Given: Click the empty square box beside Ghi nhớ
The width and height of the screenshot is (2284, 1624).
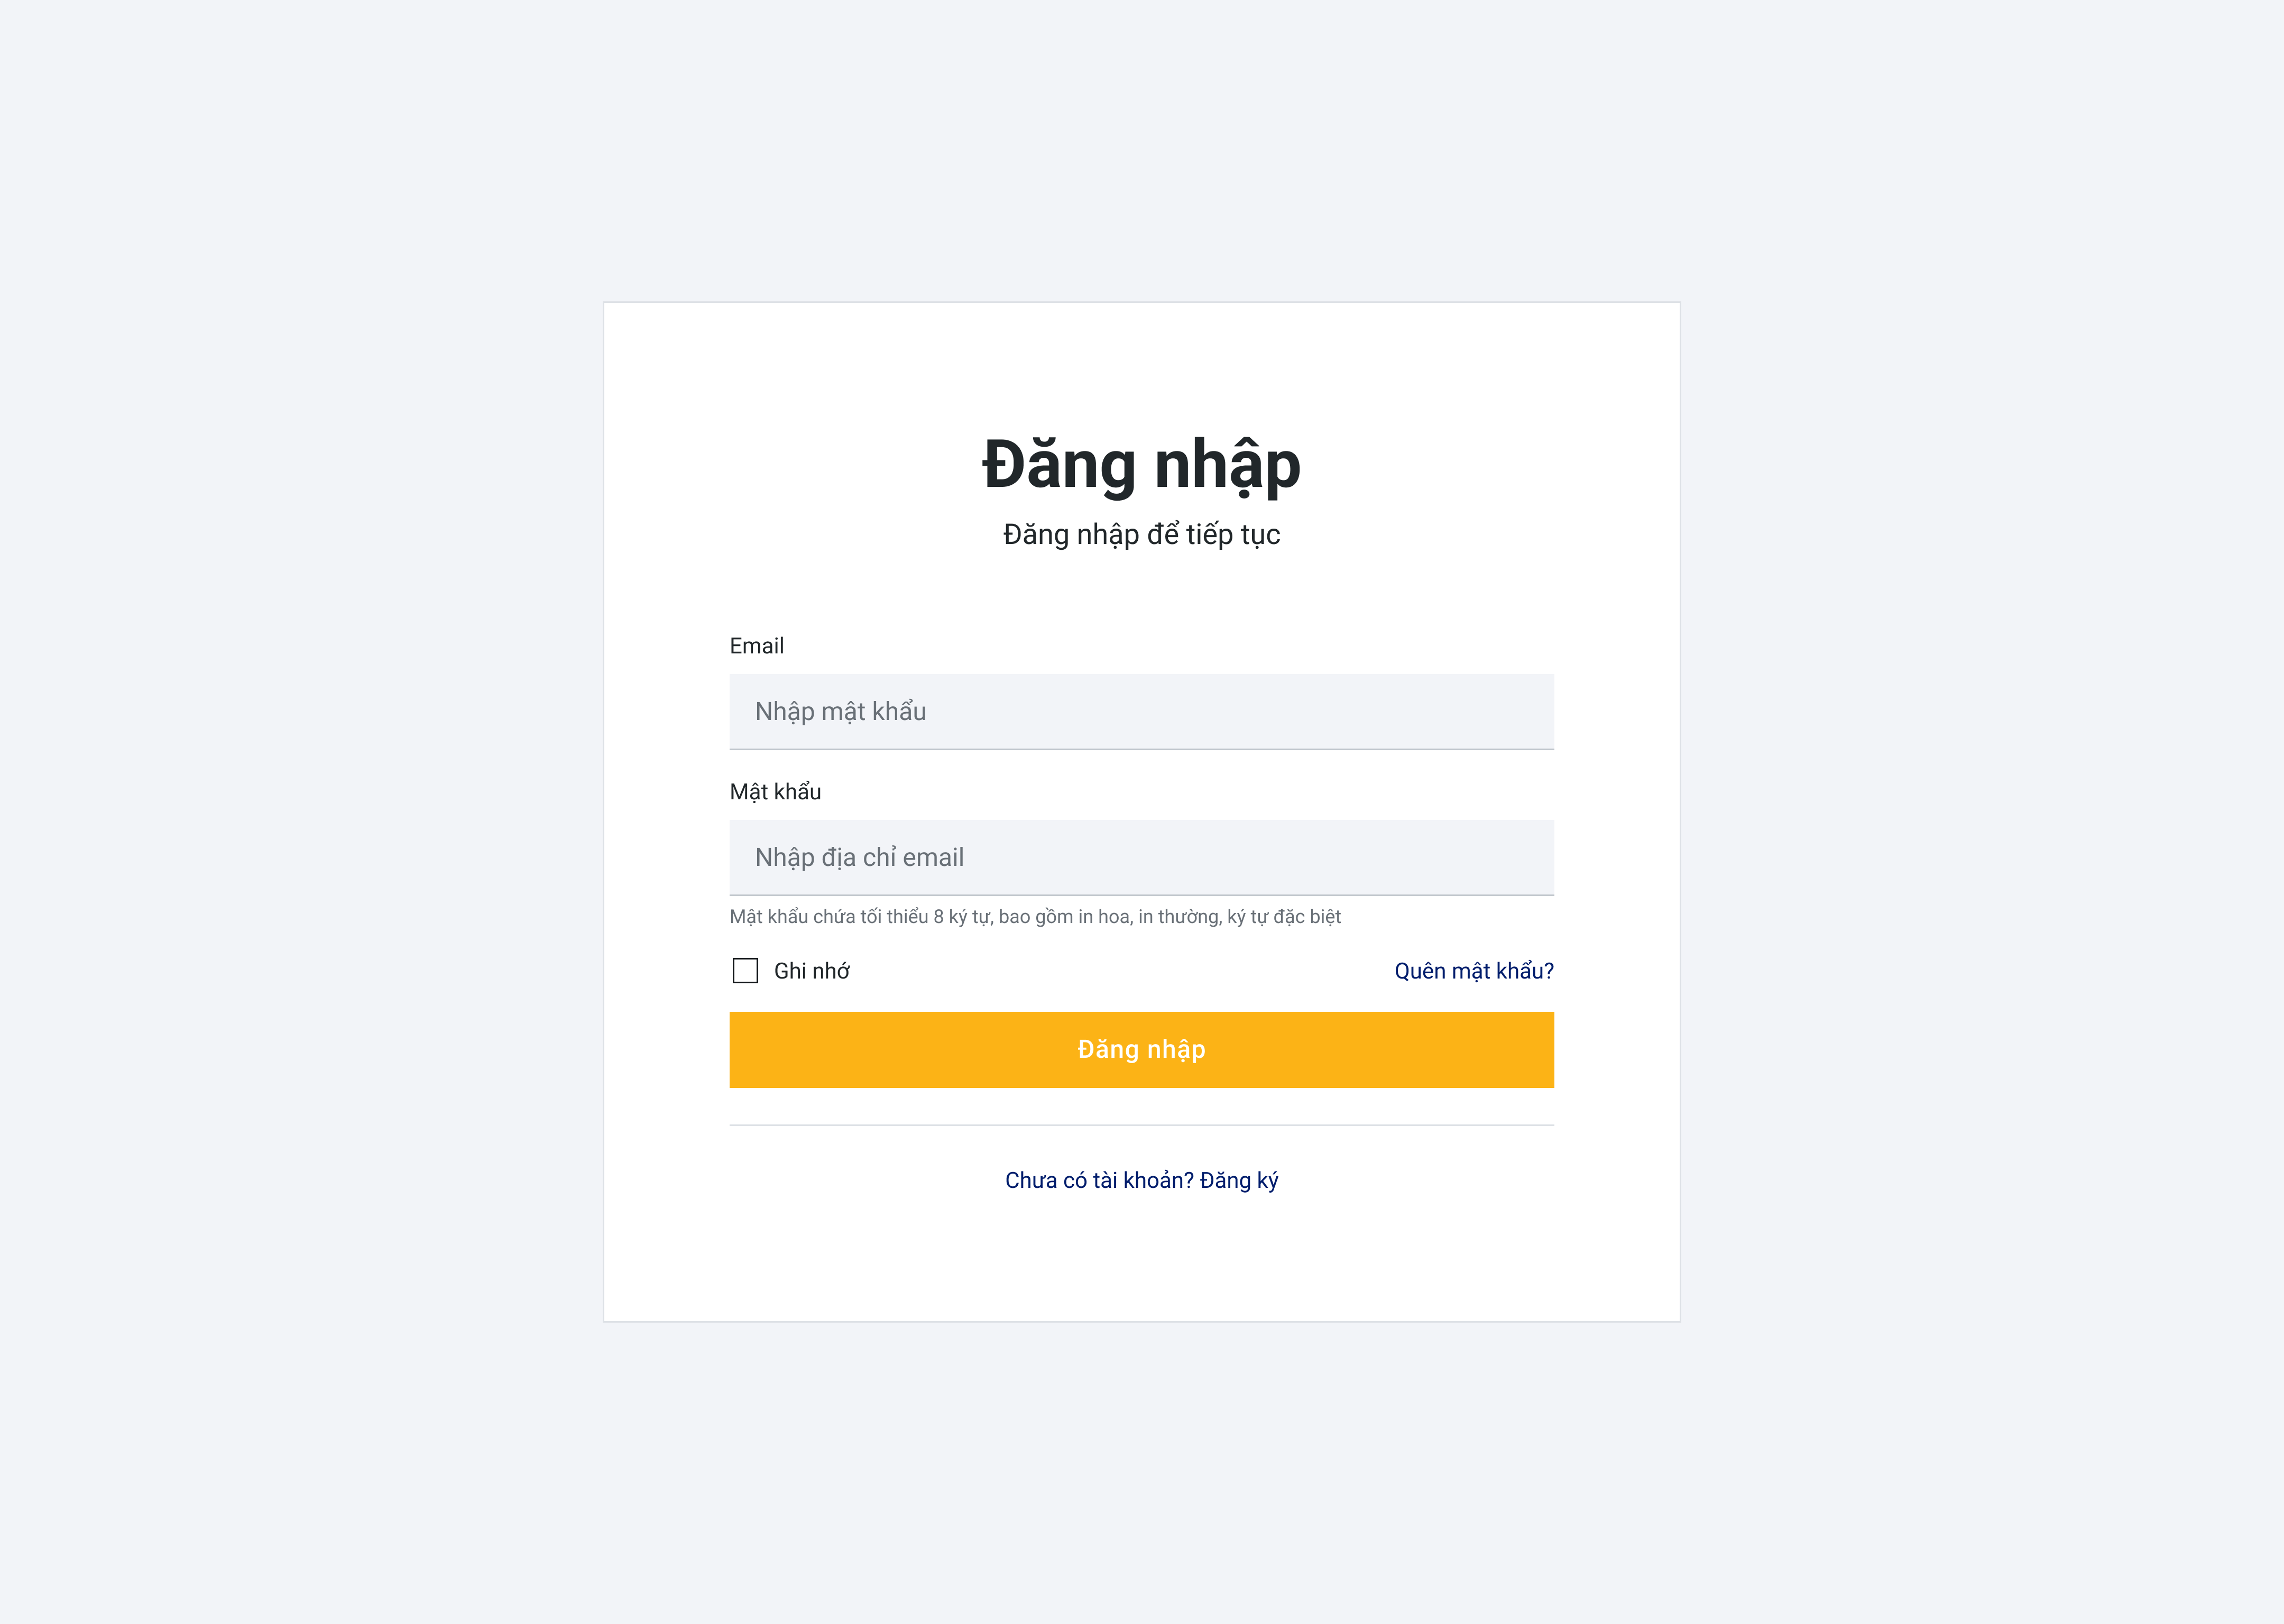Looking at the screenshot, I should [x=745, y=971].
